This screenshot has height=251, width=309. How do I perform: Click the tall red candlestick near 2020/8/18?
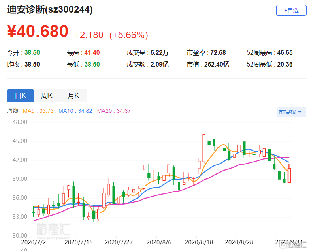coord(204,148)
